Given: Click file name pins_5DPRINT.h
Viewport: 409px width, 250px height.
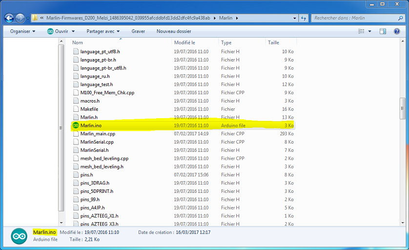Looking at the screenshot, I should pyautogui.click(x=97, y=191).
